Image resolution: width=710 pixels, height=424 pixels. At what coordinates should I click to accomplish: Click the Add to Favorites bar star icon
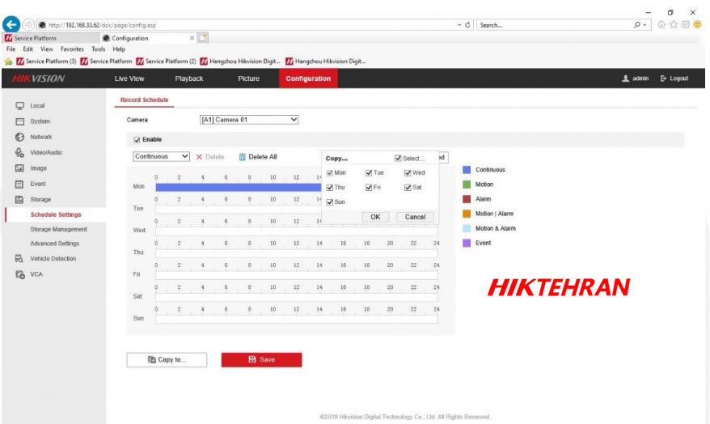(x=9, y=61)
